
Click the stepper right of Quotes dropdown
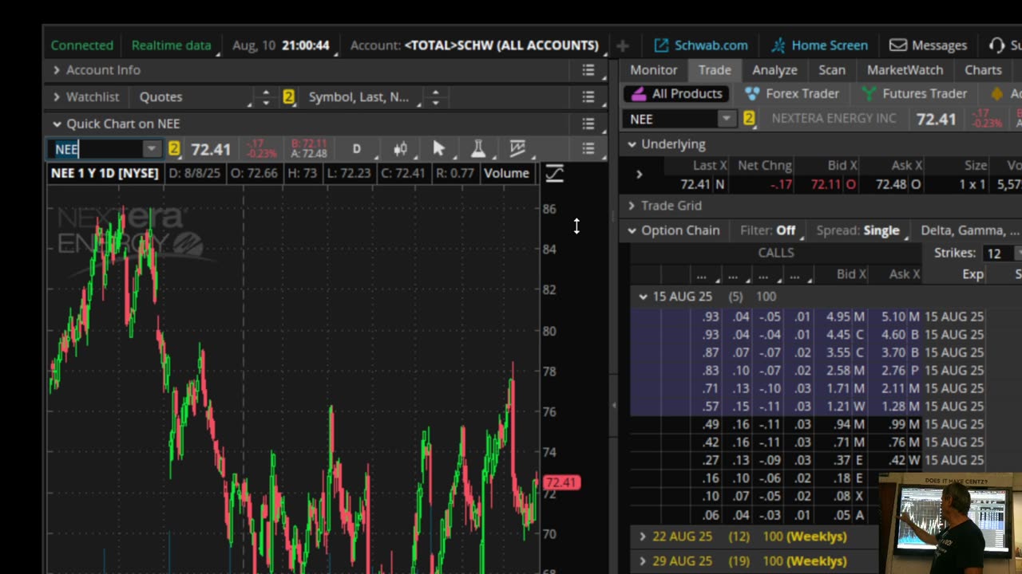[x=266, y=97]
